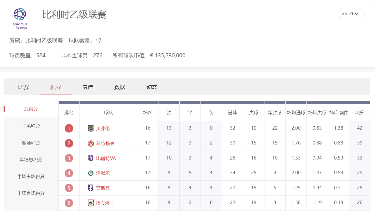
Task: Click the 洛默尔 team crest icon
Action: click(91, 173)
